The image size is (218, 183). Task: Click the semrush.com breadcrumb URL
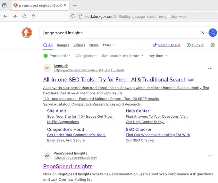pyautogui.click(x=89, y=70)
